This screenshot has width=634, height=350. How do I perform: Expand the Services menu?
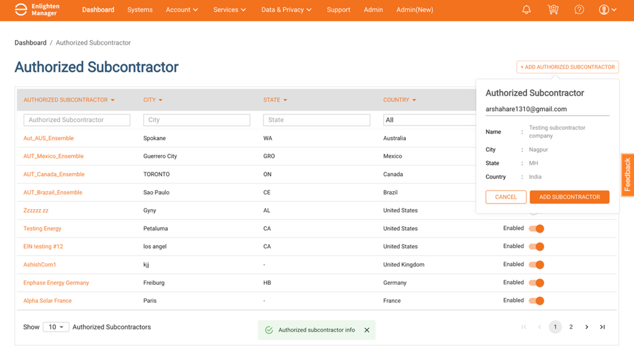coord(230,10)
